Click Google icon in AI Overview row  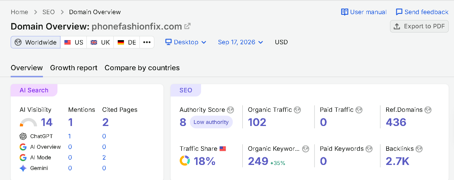[x=23, y=147]
